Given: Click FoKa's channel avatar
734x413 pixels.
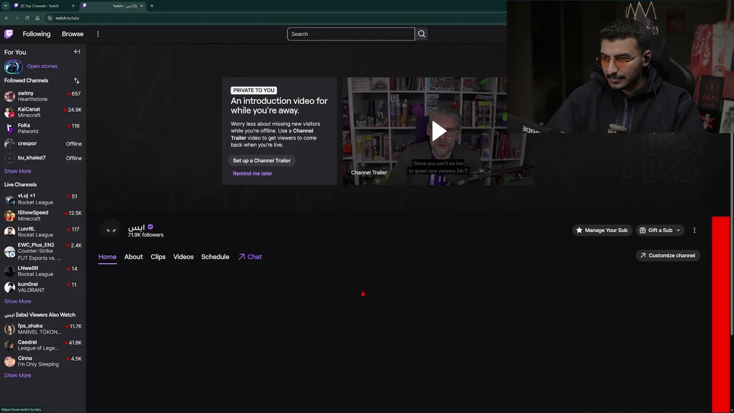Looking at the screenshot, I should [x=10, y=128].
